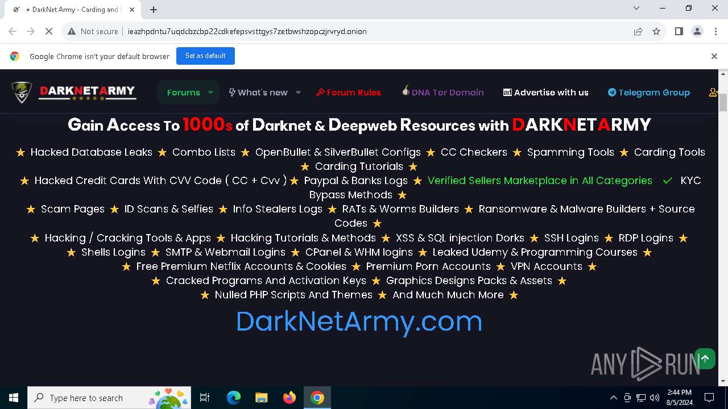Click the Set as default button
The width and height of the screenshot is (728, 409).
[x=205, y=56]
